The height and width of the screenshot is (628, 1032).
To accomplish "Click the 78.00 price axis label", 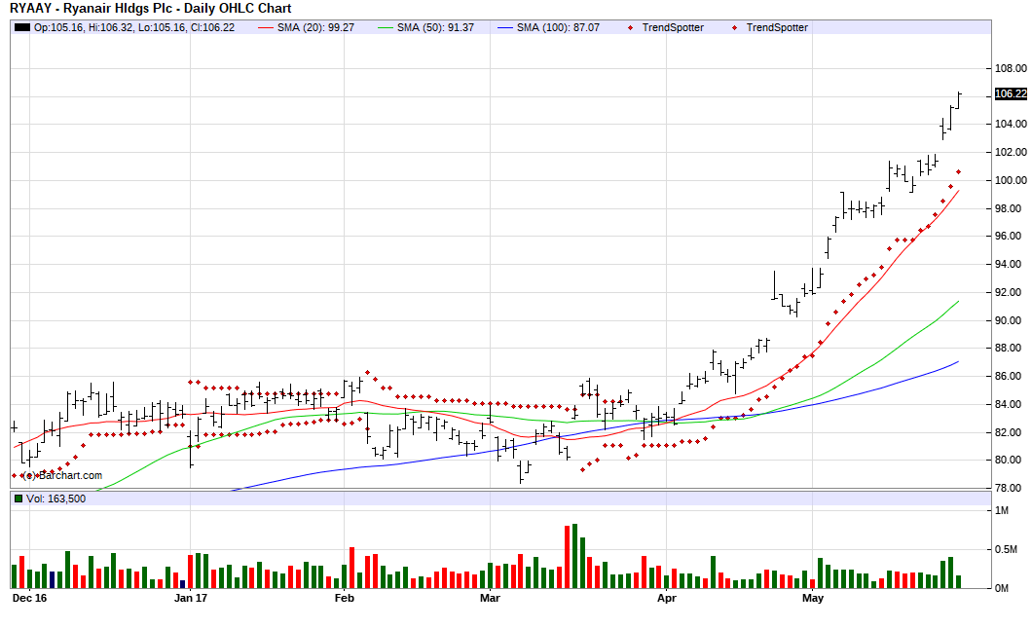I will point(1011,489).
